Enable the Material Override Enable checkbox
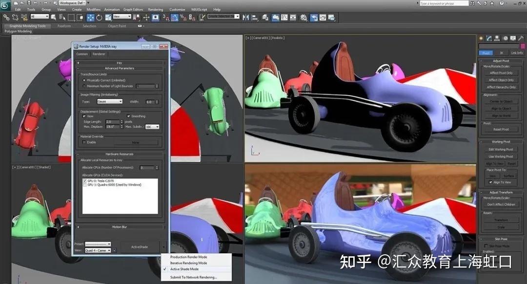This screenshot has width=527, height=284. pyautogui.click(x=83, y=141)
